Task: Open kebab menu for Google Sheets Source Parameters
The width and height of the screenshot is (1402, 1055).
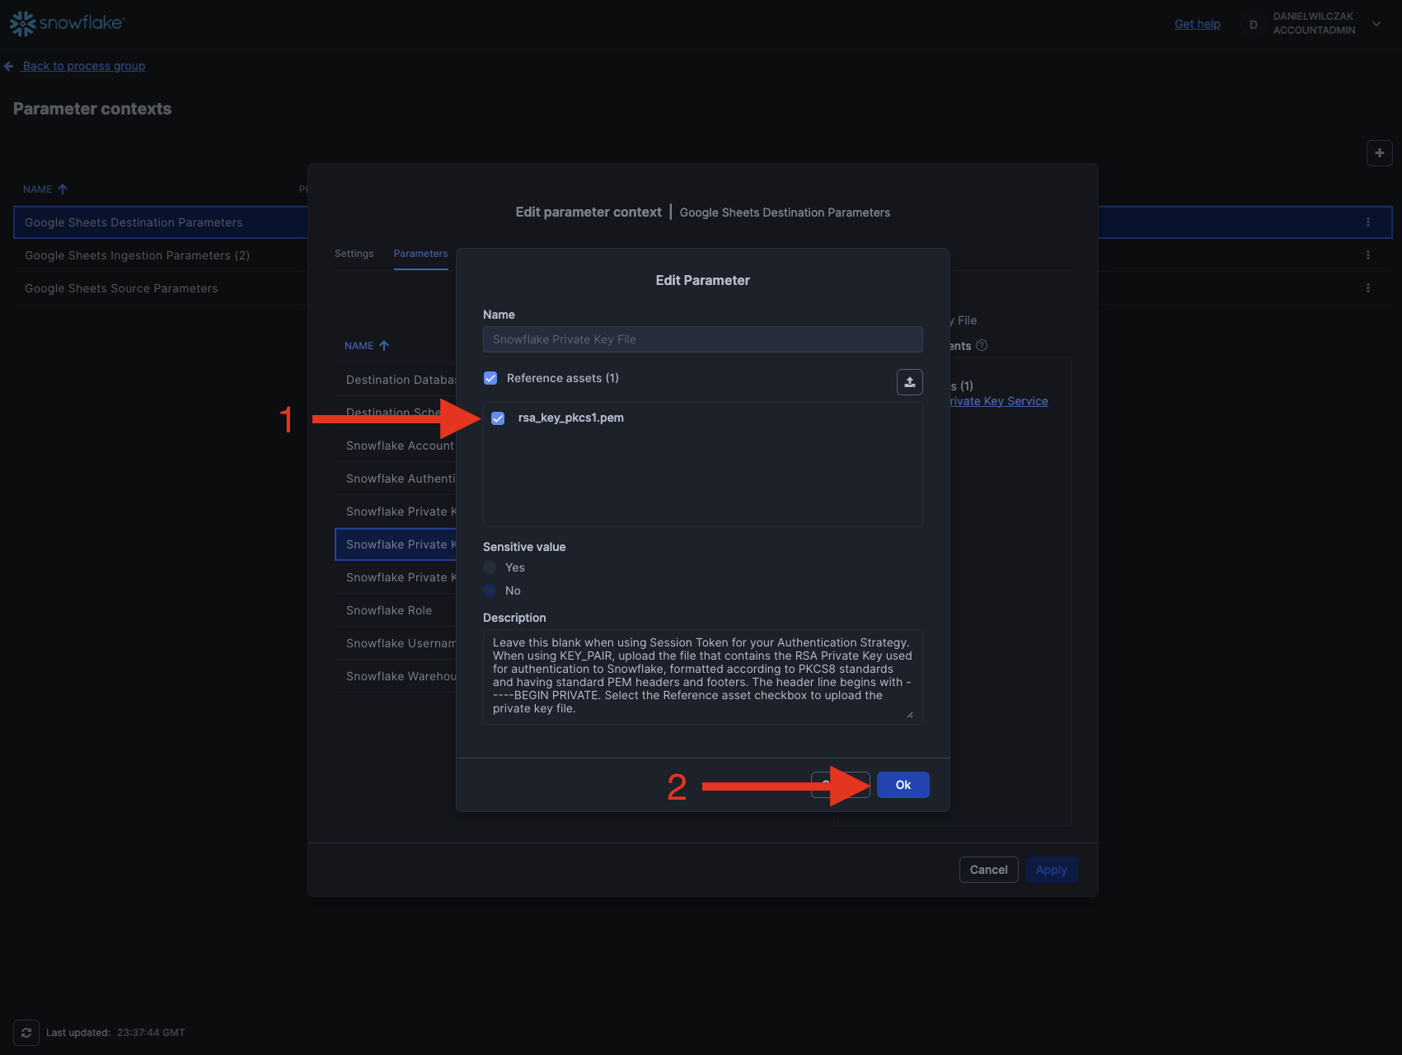Action: coord(1368,288)
